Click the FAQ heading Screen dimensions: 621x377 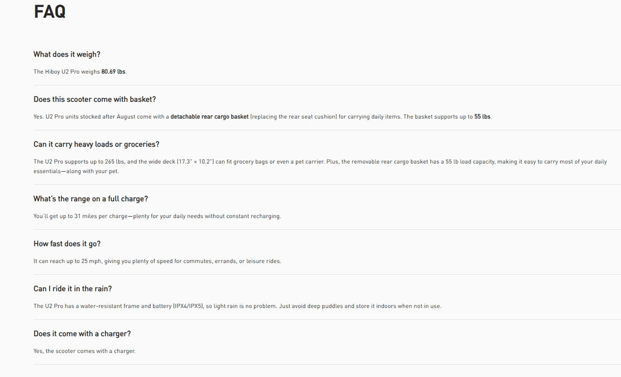[50, 11]
